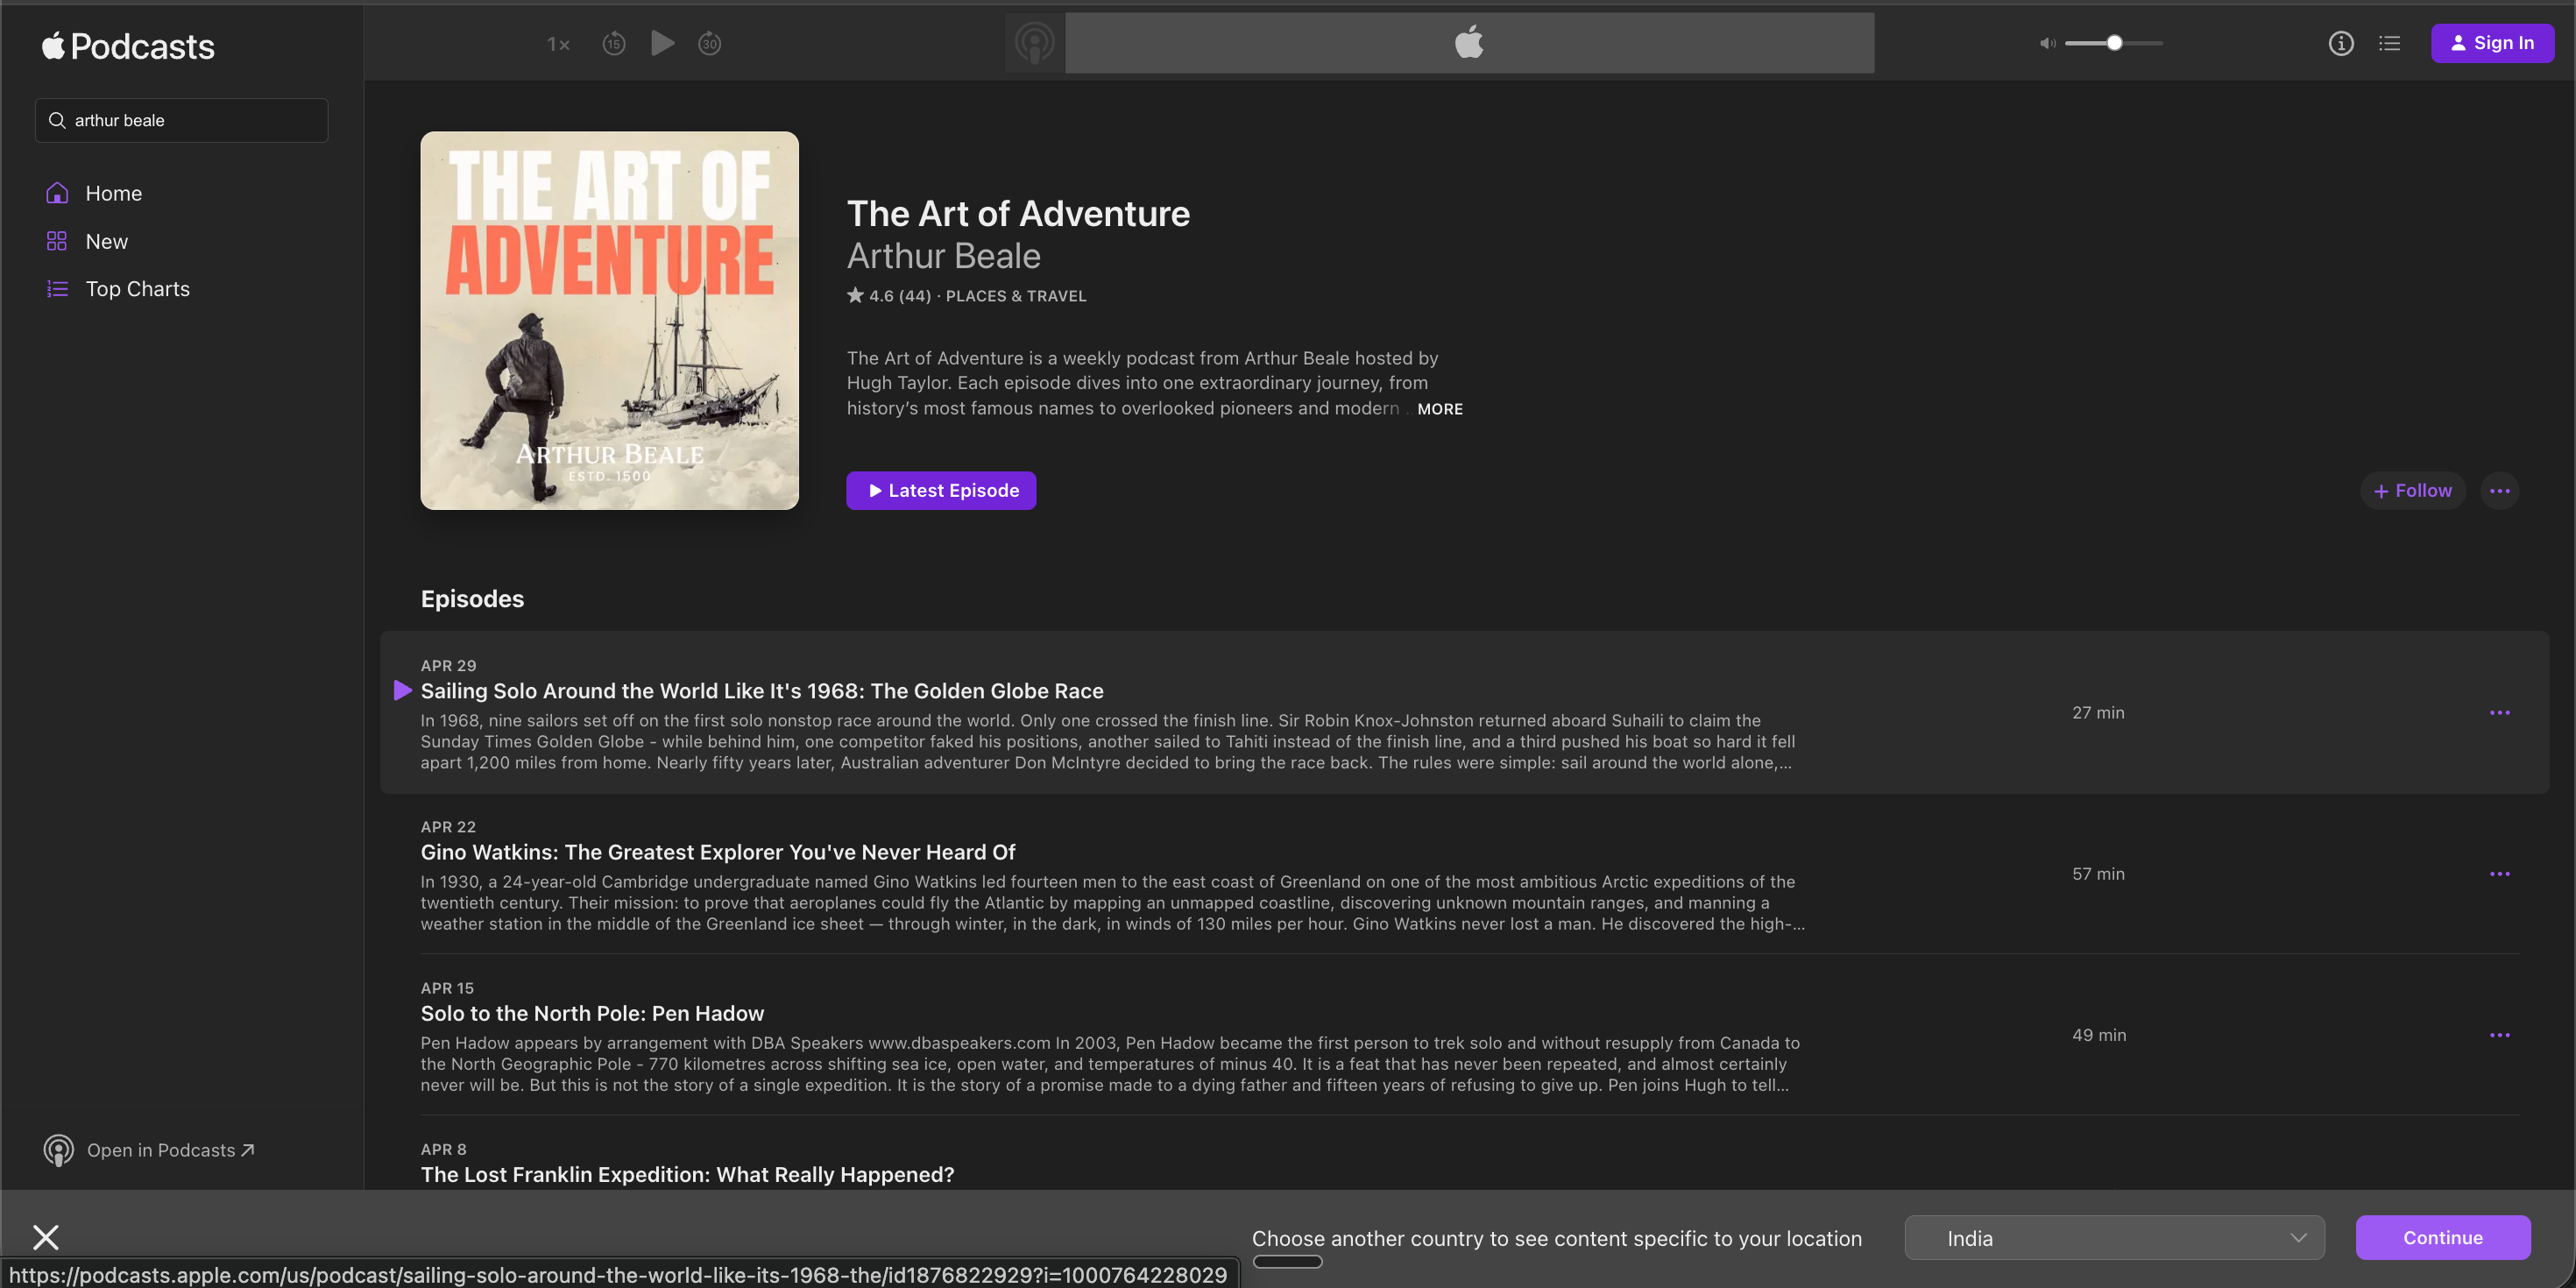Screen dimensions: 2576x1288
Task: Click the 57 min duration
Action: tap(2098, 874)
